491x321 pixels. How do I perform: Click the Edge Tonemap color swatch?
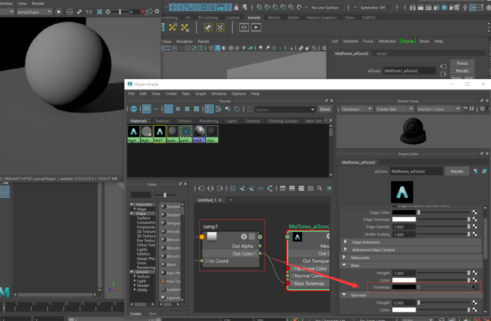tap(404, 219)
